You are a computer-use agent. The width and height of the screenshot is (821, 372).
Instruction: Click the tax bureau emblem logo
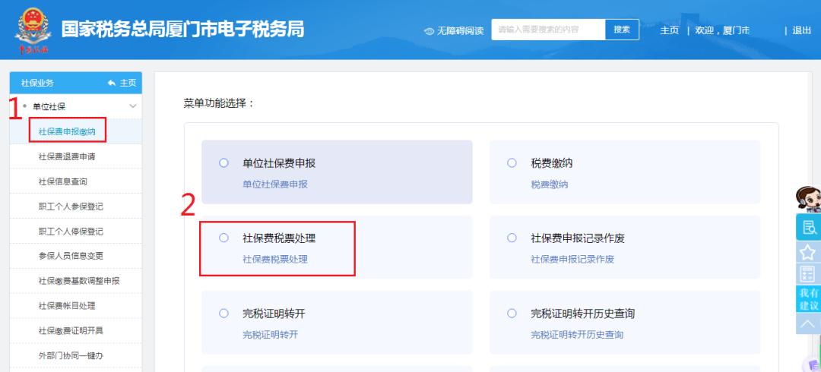tap(32, 30)
